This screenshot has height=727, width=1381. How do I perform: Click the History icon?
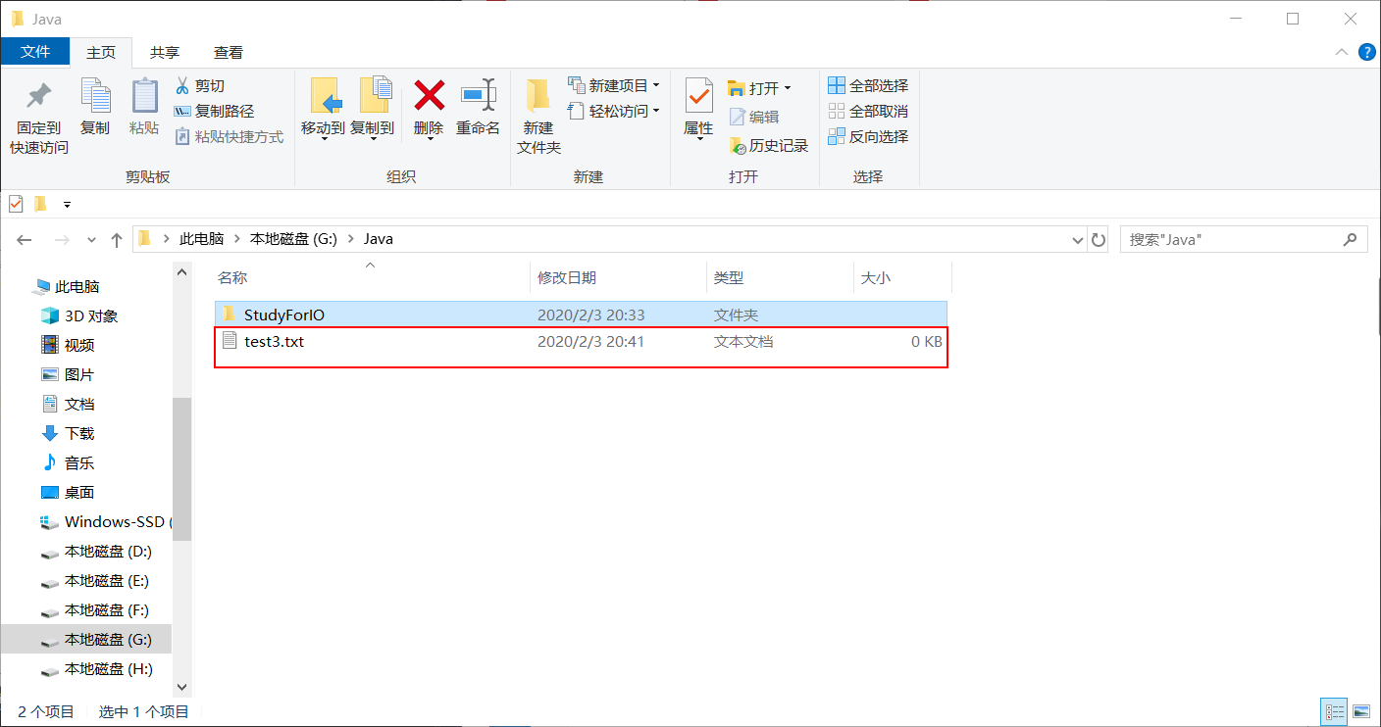pyautogui.click(x=738, y=145)
